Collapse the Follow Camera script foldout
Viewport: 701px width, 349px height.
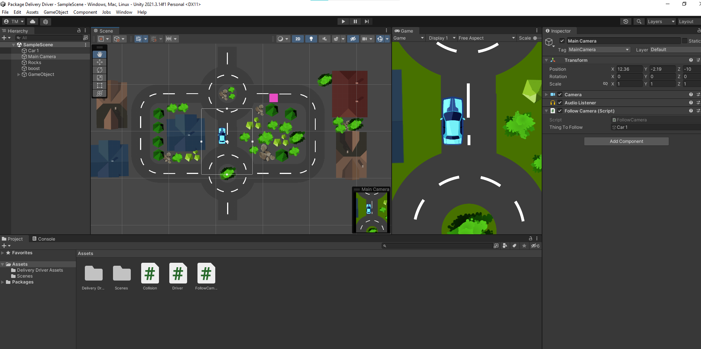click(546, 111)
